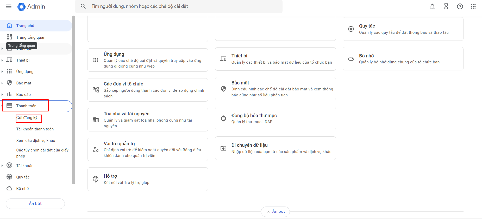Click Kết nối với Trợ lý trợ giúp text
The width and height of the screenshot is (482, 219).
click(x=126, y=183)
